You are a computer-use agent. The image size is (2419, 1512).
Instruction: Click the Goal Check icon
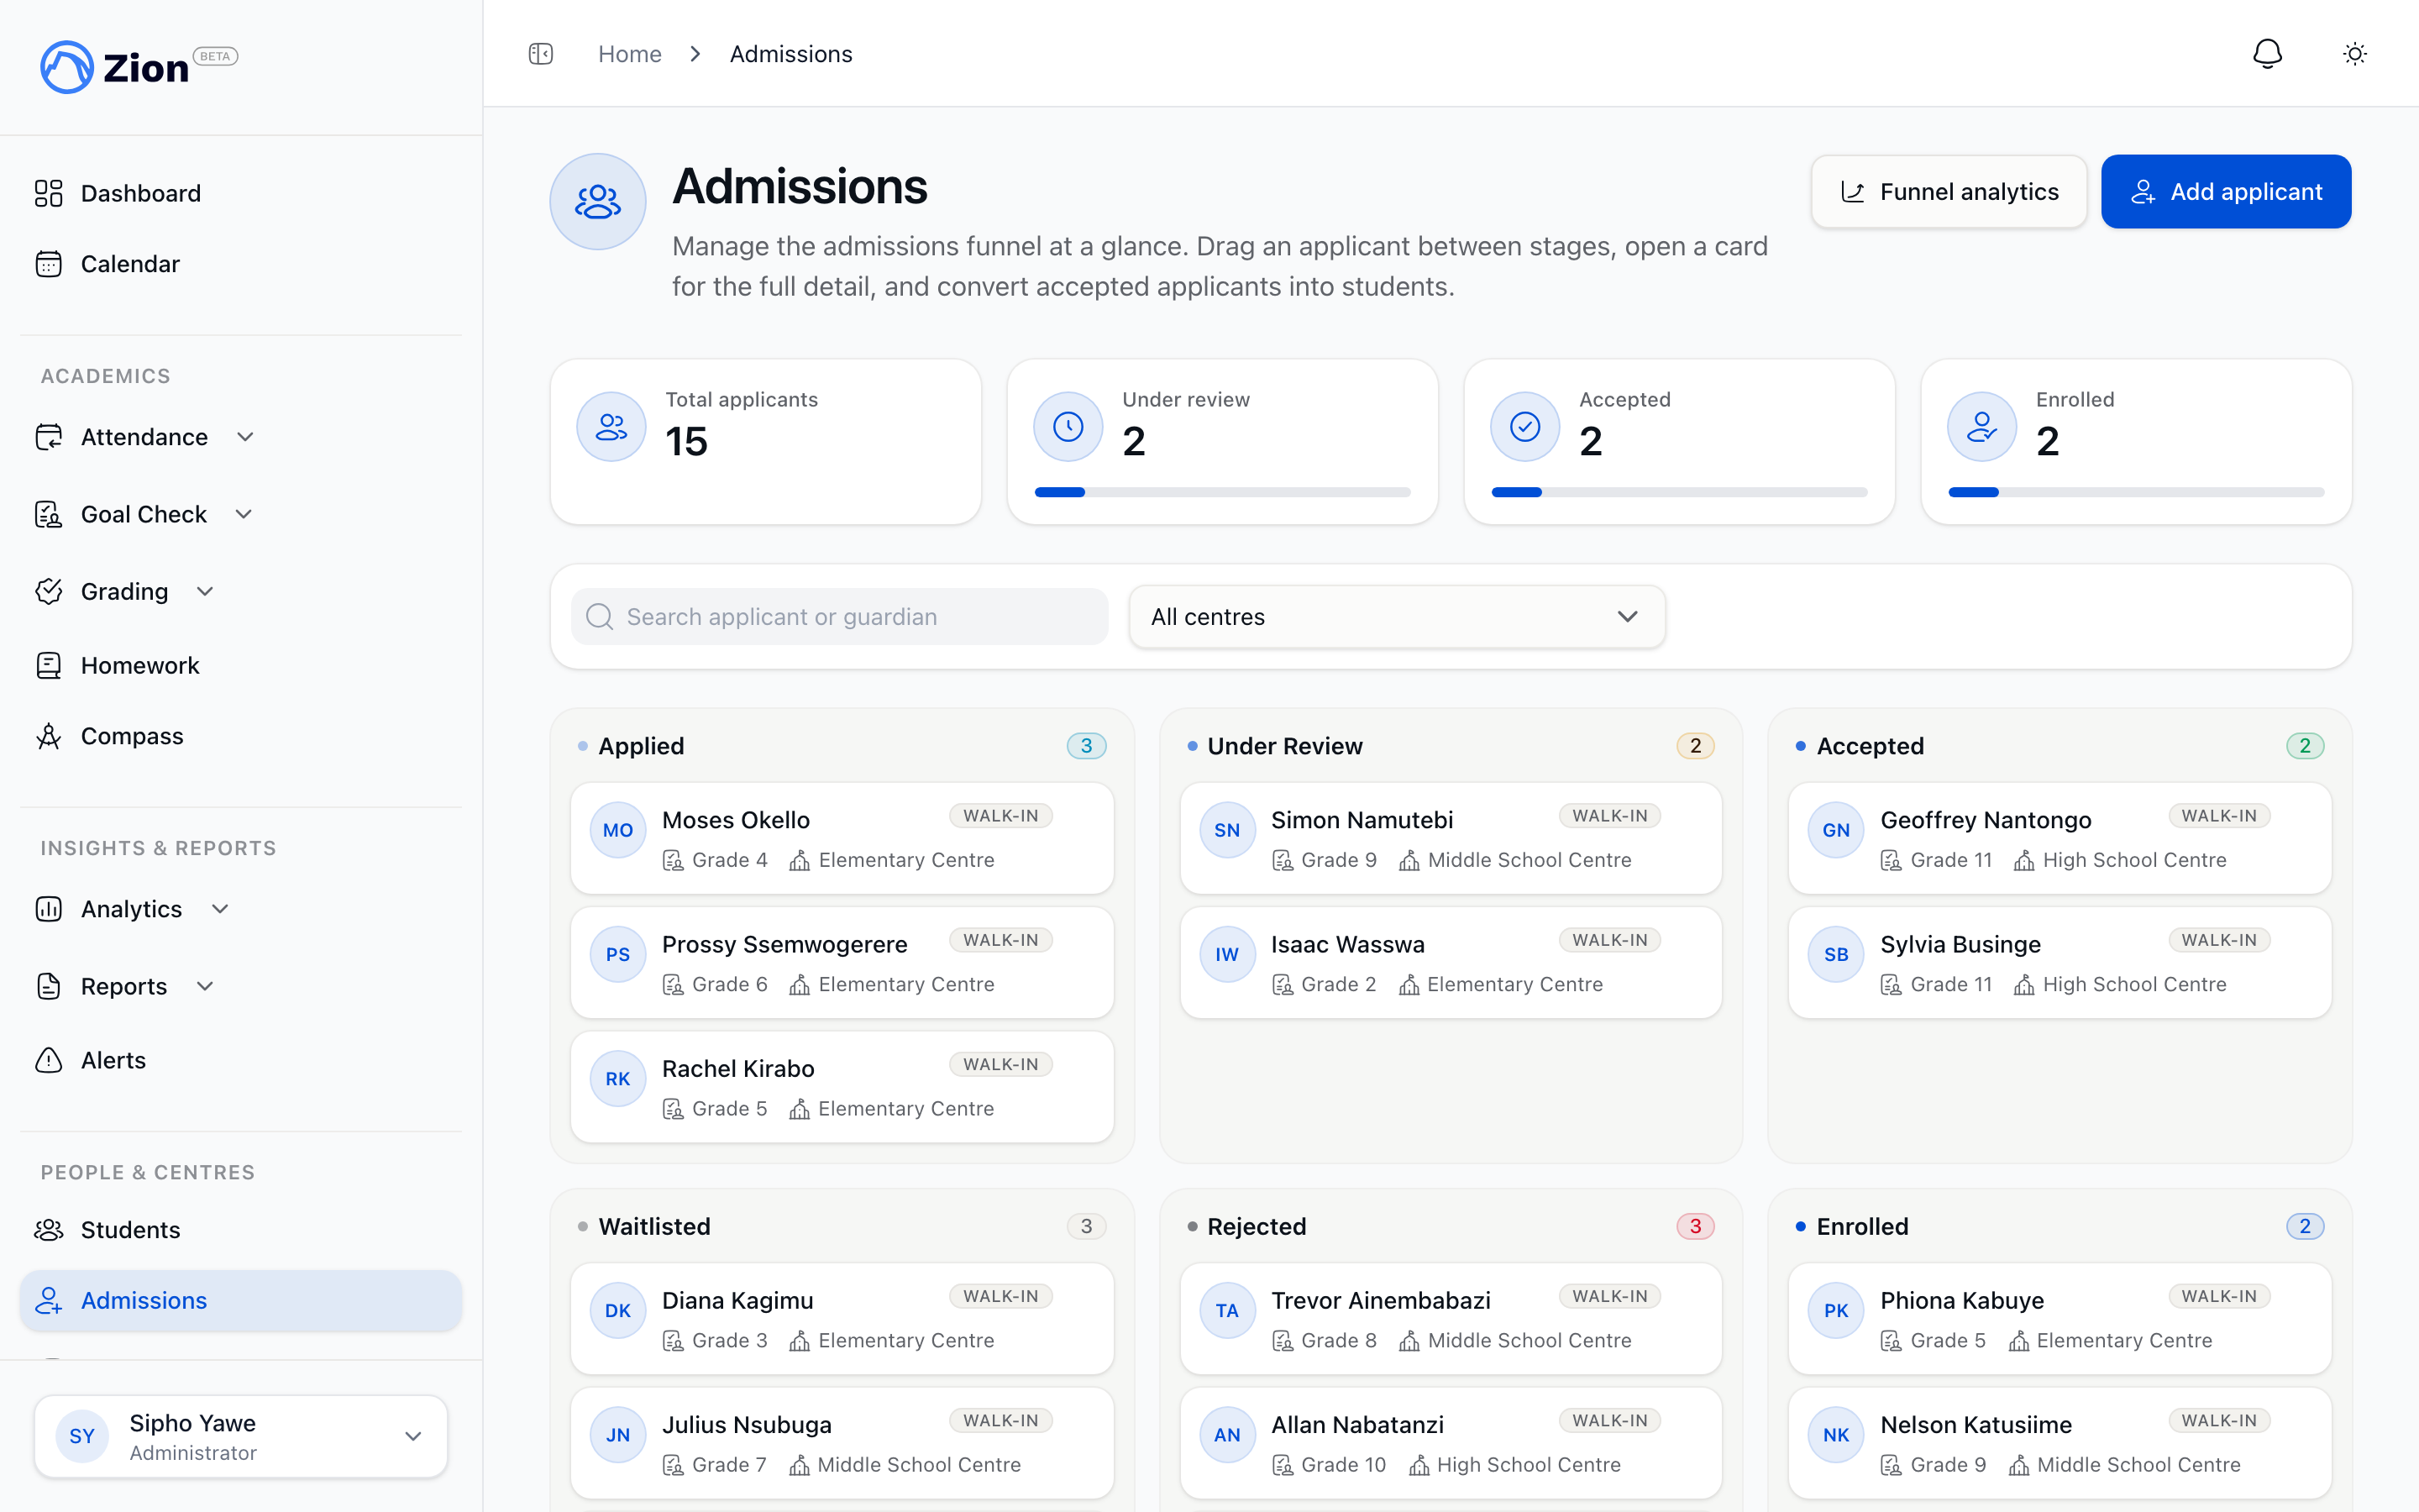point(48,514)
